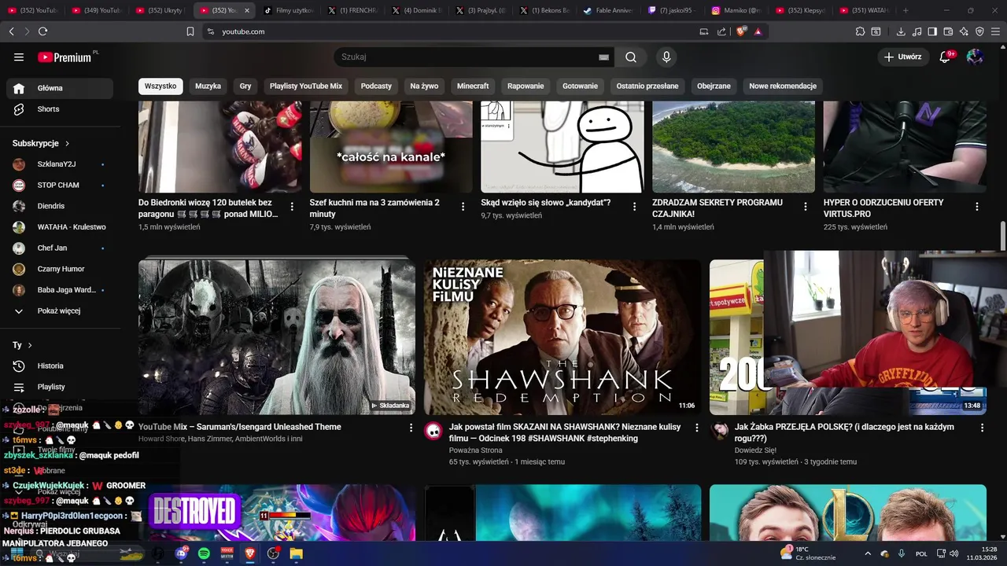Image resolution: width=1007 pixels, height=566 pixels.
Task: Select the Wszystko filter chip
Action: click(160, 86)
